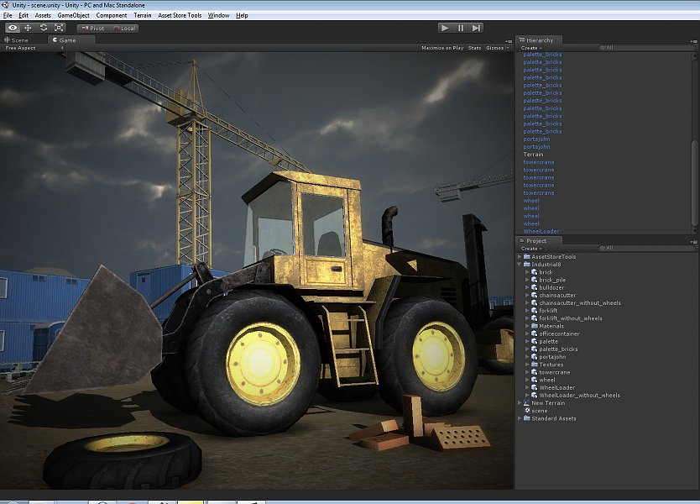Start Play mode

[445, 28]
